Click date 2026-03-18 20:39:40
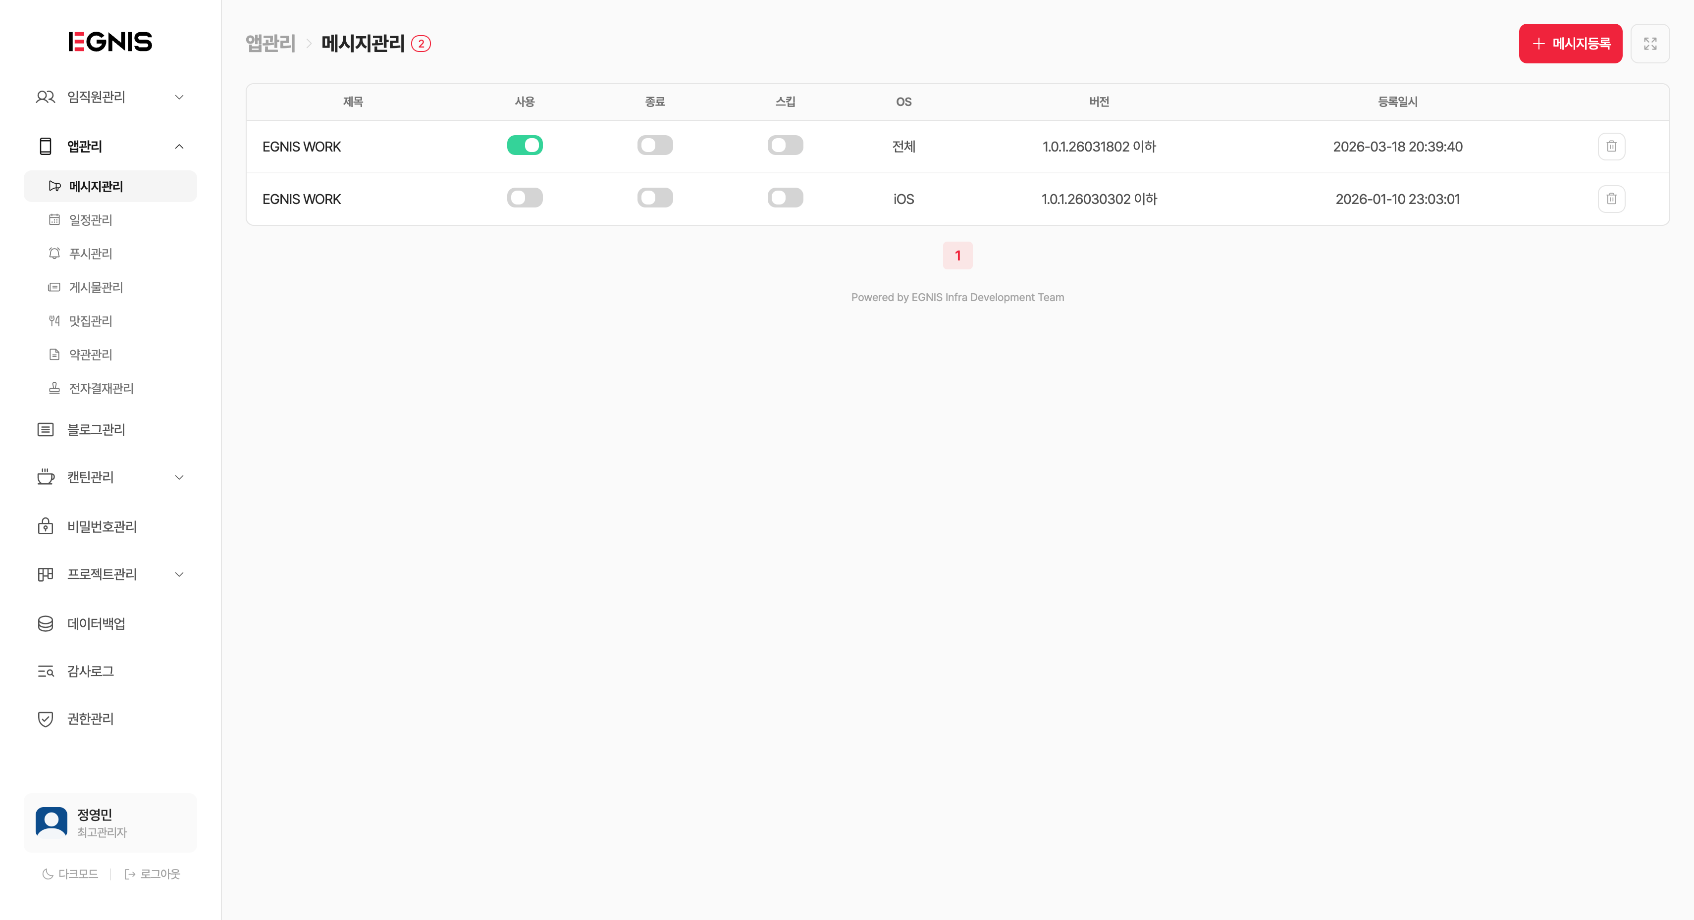 1397,146
